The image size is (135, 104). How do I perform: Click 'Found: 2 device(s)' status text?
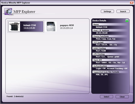point(15,96)
